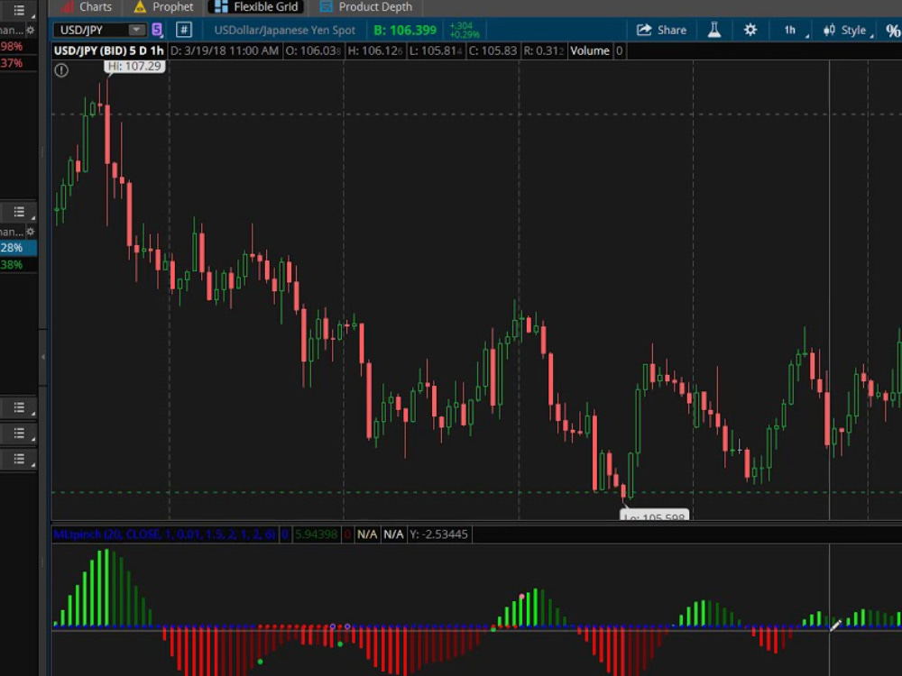Click the USDollar/Japanese Yen Spot description
The width and height of the screenshot is (902, 676).
point(285,30)
